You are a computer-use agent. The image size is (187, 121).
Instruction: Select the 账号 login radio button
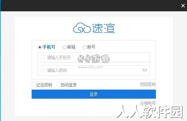pyautogui.click(x=84, y=47)
